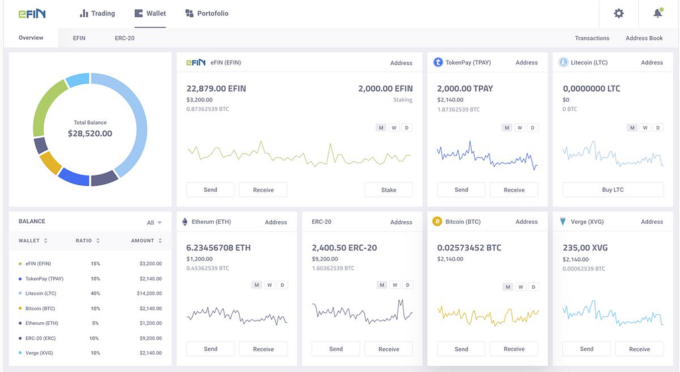Click the Bitcoin coin icon
This screenshot has height=372, width=680.
point(437,222)
